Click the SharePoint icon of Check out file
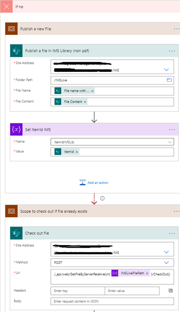This screenshot has height=312, width=180. pyautogui.click(x=16, y=233)
